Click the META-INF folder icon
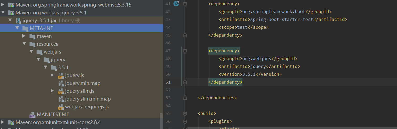Screen dimensions: 397x129 (x=25, y=28)
